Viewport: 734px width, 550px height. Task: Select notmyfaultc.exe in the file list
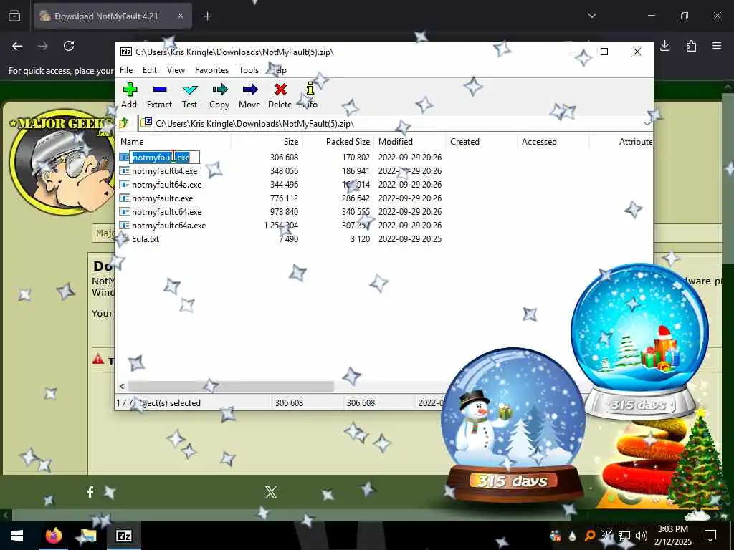(x=163, y=198)
